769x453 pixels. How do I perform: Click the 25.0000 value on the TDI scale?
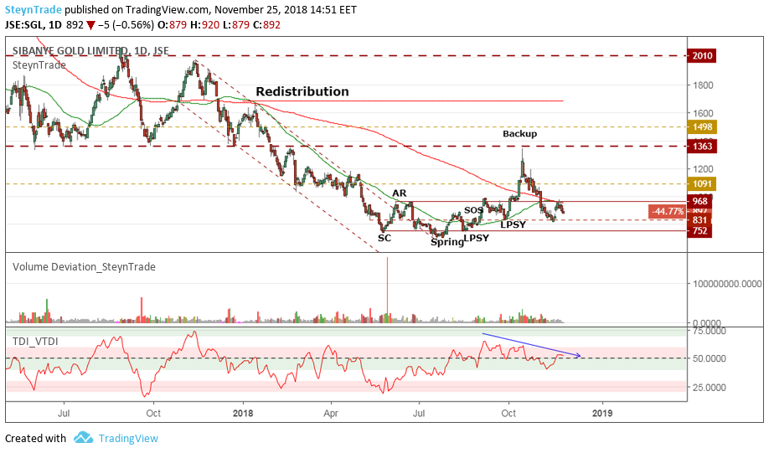(x=710, y=388)
